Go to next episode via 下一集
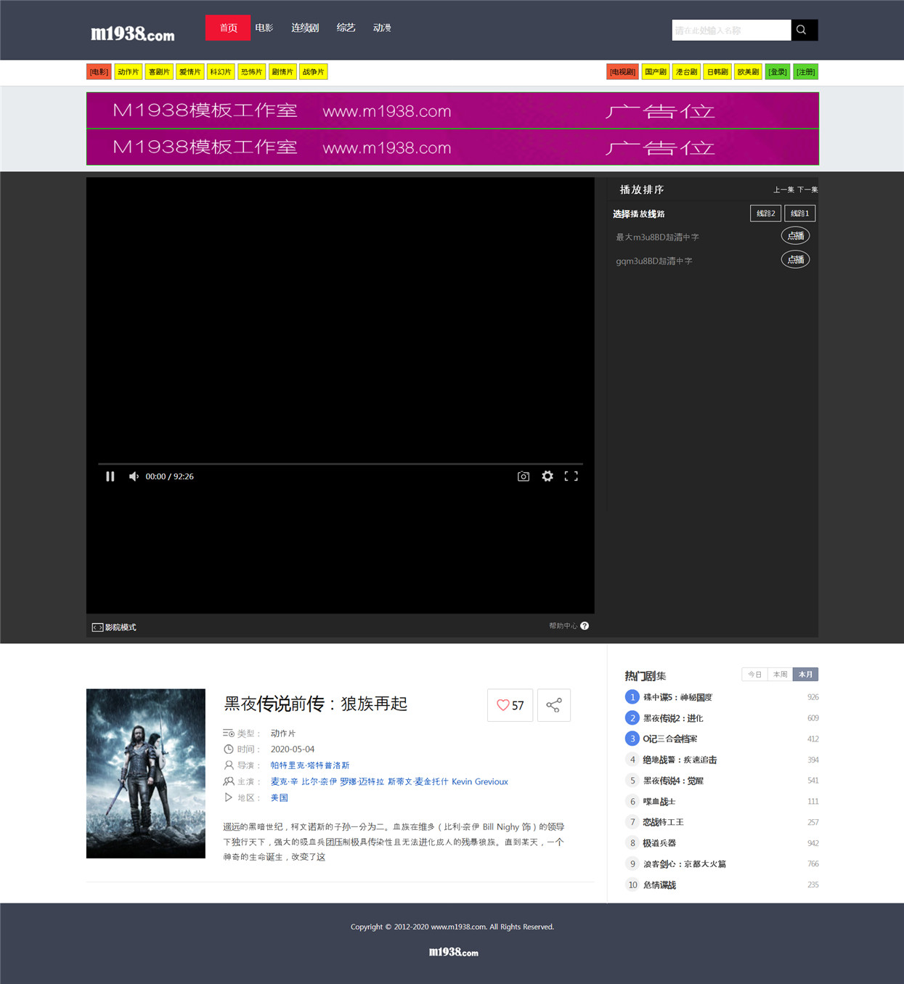904x984 pixels. pyautogui.click(x=807, y=190)
